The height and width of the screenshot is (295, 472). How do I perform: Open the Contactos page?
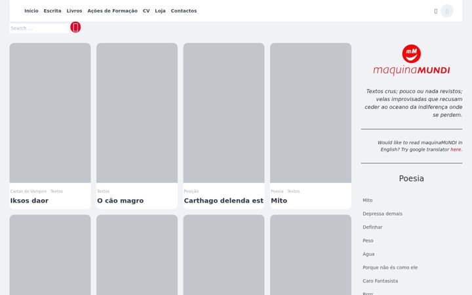(184, 11)
